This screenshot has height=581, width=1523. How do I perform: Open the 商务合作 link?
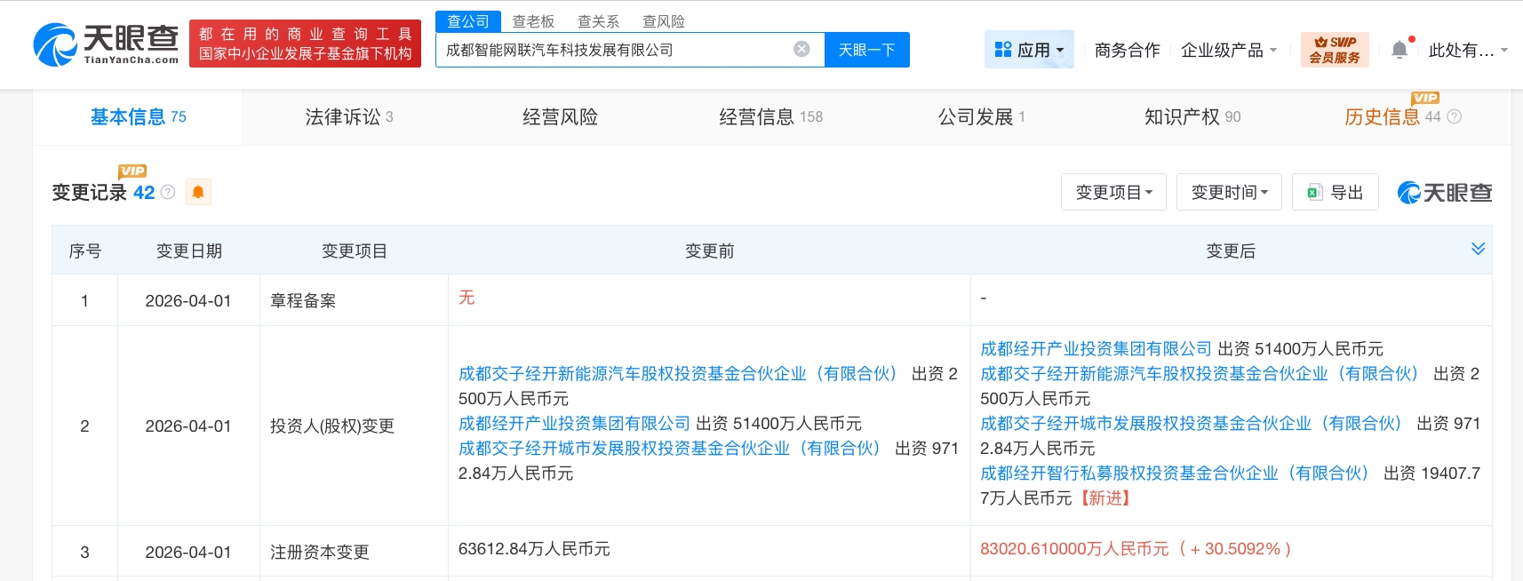(1127, 50)
